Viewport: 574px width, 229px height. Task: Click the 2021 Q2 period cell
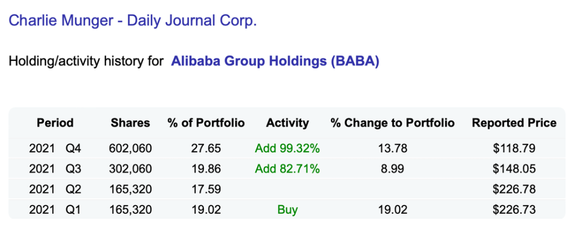(x=55, y=190)
